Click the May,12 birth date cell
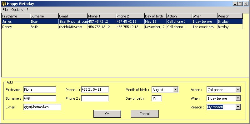Screen dimensions: 250x124 (155, 21)
